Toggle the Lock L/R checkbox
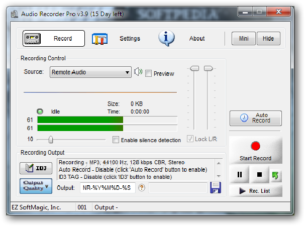 (190, 139)
